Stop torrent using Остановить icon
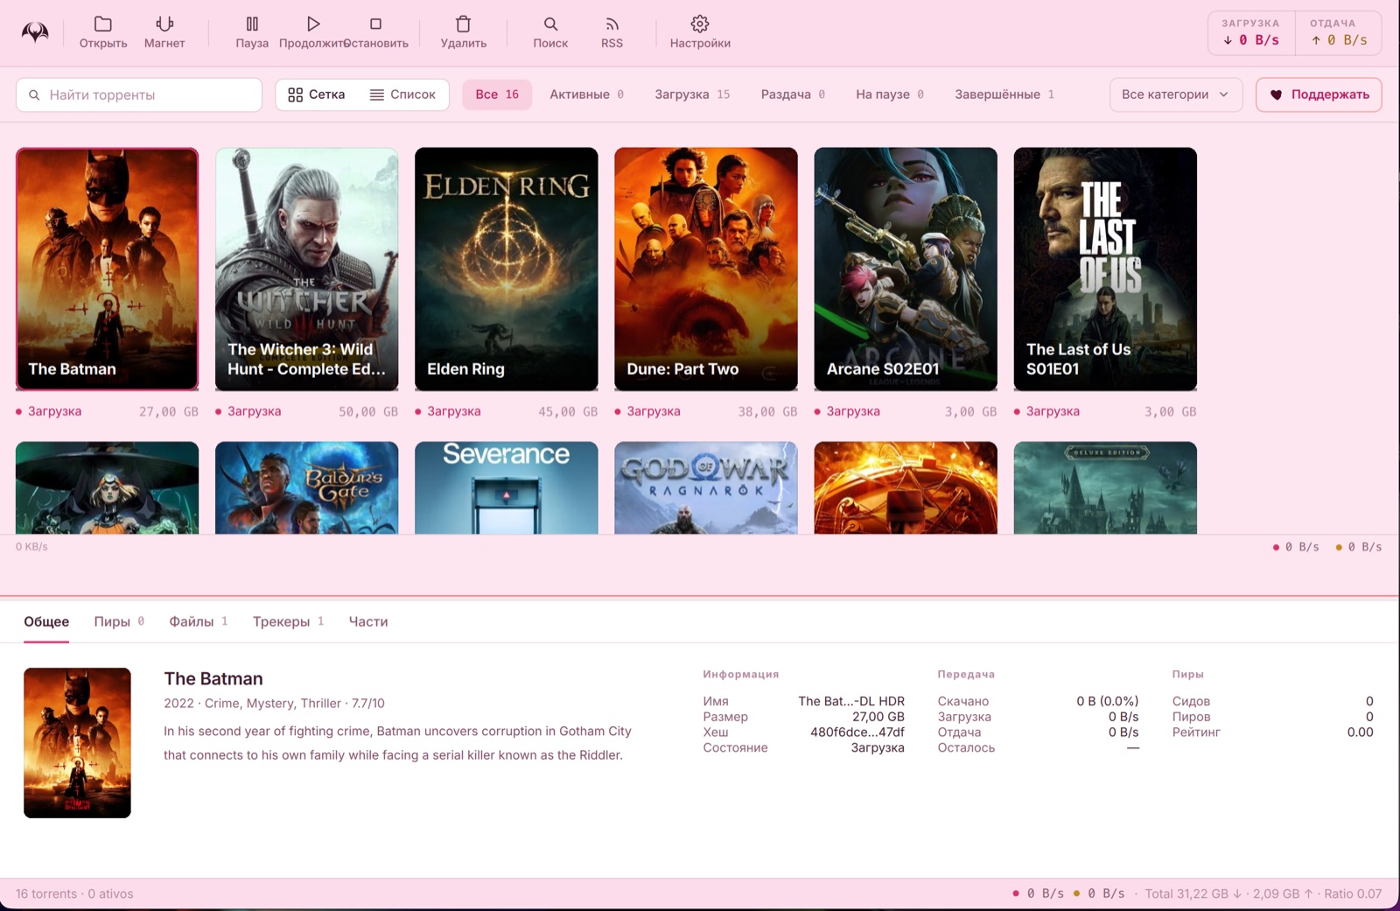Viewport: 1400px width, 911px height. (375, 24)
